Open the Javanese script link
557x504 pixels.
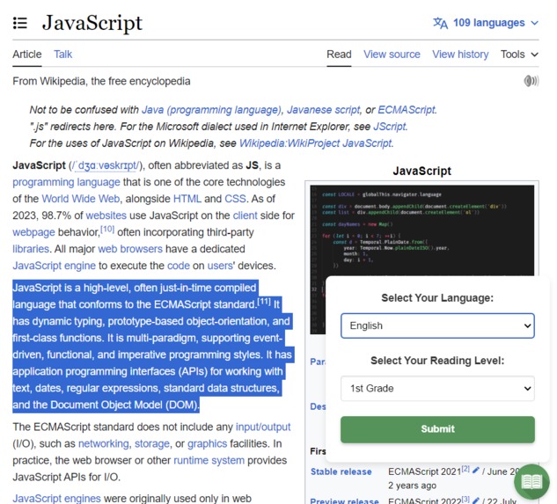(x=323, y=110)
